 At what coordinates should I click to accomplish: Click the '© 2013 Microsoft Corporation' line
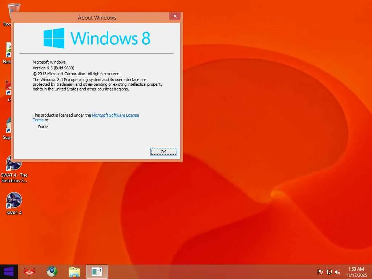coord(77,74)
